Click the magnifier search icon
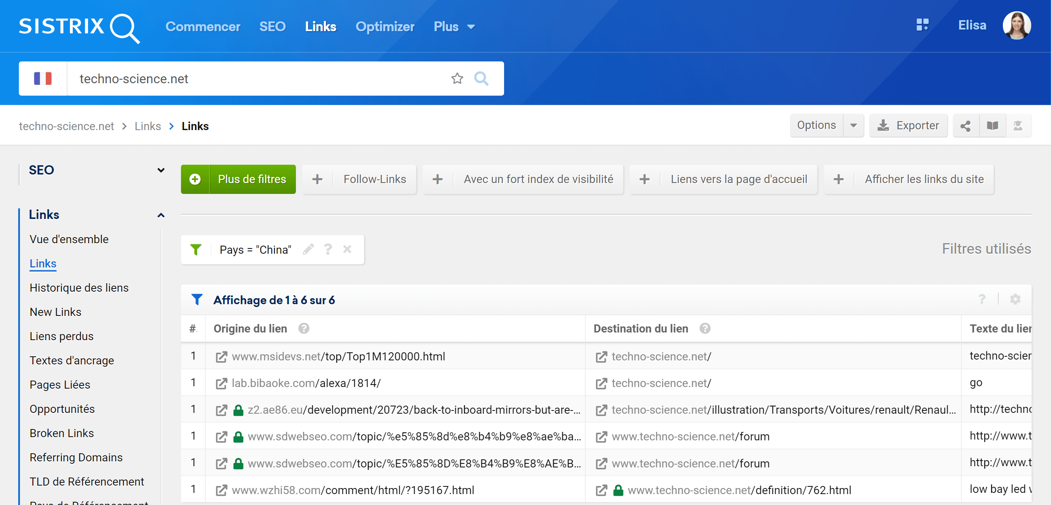 pos(481,78)
